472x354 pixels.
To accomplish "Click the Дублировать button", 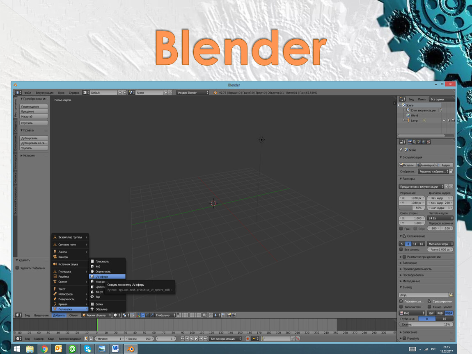I will [x=34, y=138].
